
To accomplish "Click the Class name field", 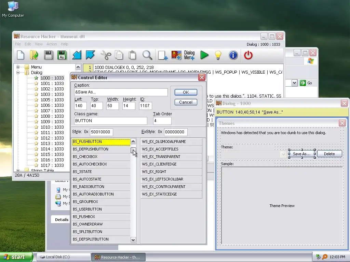I will pyautogui.click(x=110, y=121).
